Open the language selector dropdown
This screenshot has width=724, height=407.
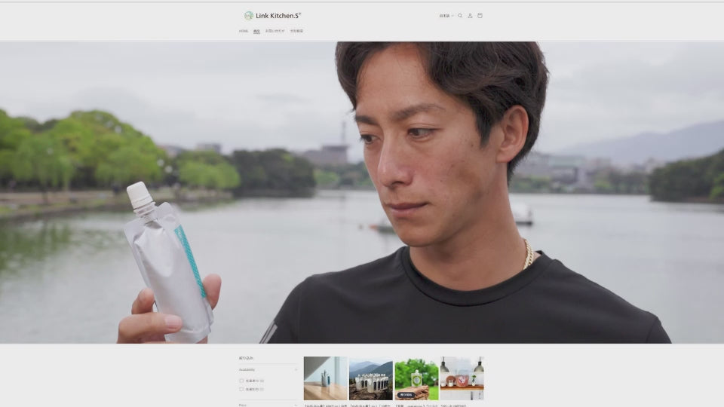(446, 16)
